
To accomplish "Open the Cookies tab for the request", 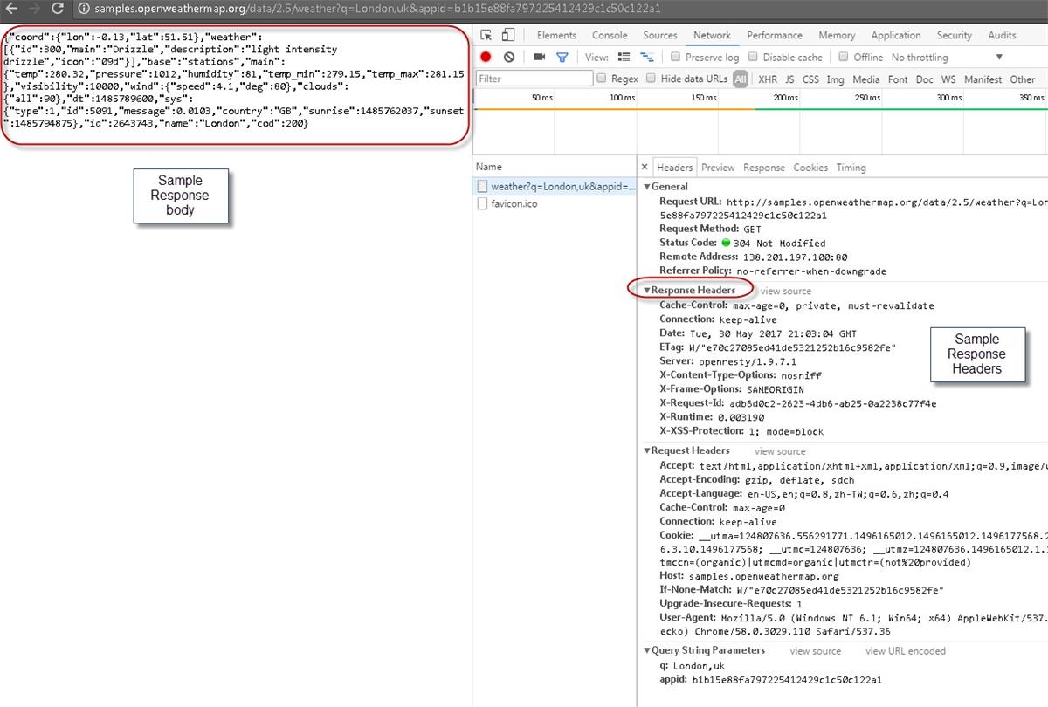I will [810, 167].
